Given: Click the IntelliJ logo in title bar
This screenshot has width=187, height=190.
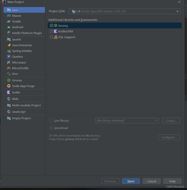Looking at the screenshot, I should click(4, 2).
